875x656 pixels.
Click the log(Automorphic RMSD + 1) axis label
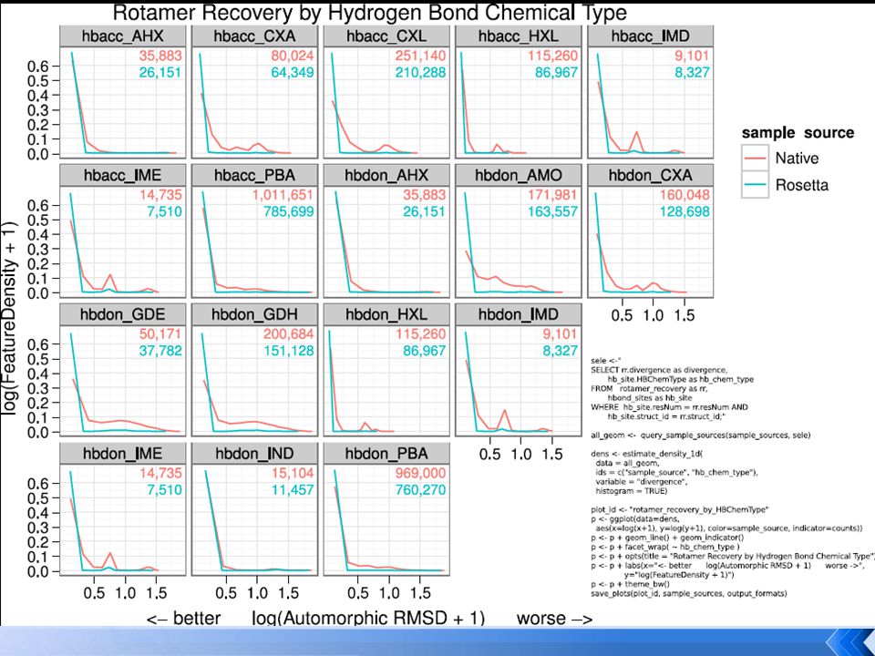click(368, 618)
